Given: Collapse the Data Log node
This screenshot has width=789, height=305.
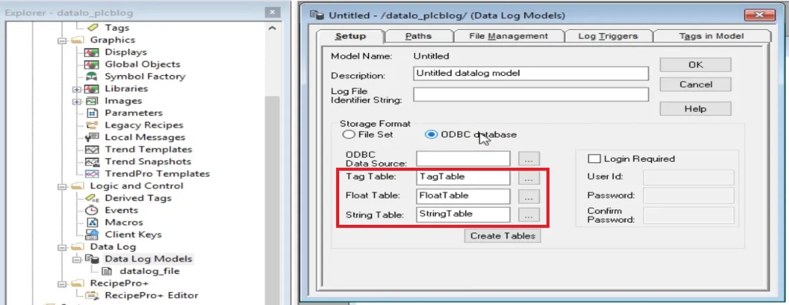Looking at the screenshot, I should pyautogui.click(x=61, y=247).
